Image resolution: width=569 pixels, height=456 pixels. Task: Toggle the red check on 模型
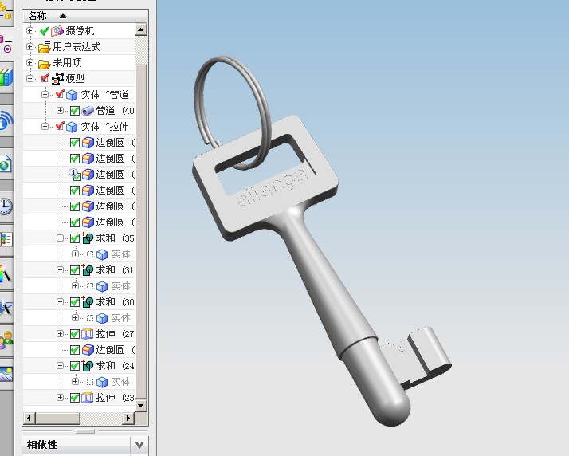45,78
